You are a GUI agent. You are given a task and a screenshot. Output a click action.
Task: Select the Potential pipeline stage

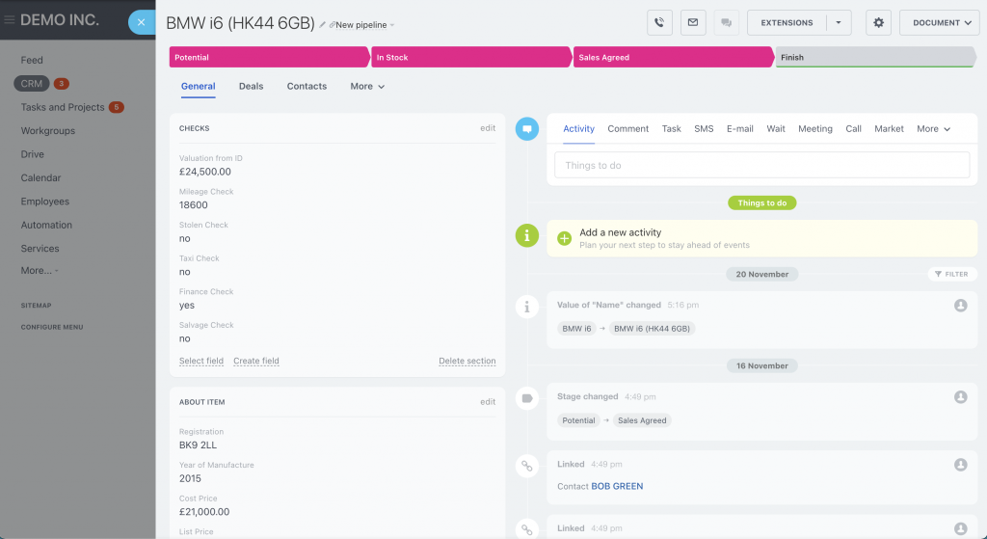(270, 57)
